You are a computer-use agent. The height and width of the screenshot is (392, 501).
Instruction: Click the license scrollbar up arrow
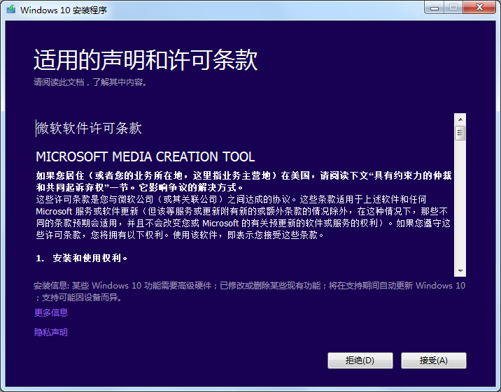[x=460, y=119]
